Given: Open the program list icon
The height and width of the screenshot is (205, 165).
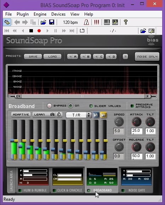Looking at the screenshot, I should click(33, 22).
